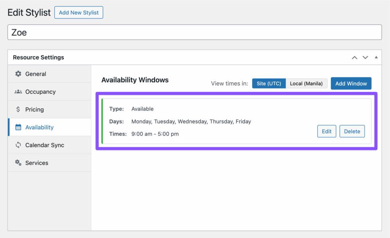This screenshot has width=390, height=238.
Task: Switch to the Calendar Sync tab
Action: pos(44,145)
